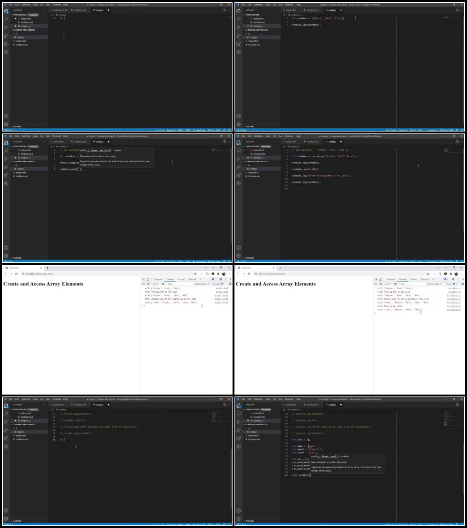Screen dimensions: 467x528
Task: Click Manage gear in the window showing new Array('Nissan','Ford','Tata')
Action: point(239,256)
